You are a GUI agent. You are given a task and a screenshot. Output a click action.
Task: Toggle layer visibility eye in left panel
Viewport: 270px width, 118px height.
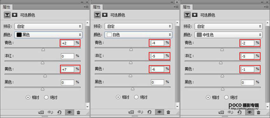point(70,113)
